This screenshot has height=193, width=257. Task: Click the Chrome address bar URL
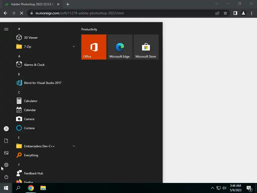tap(80, 13)
